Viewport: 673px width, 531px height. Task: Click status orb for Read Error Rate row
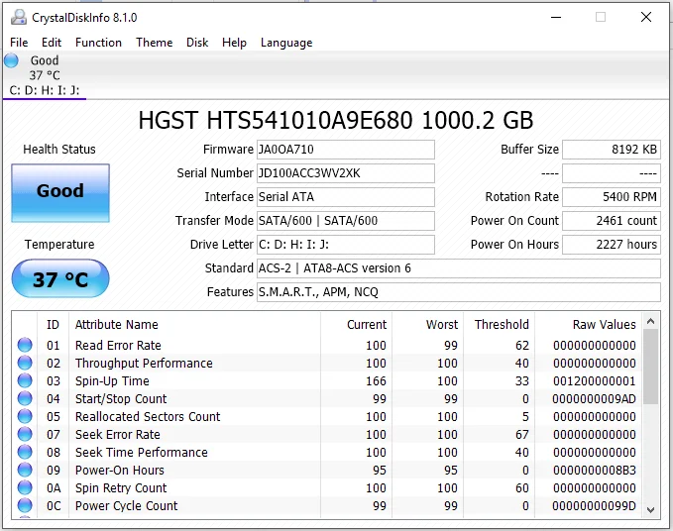click(x=25, y=345)
